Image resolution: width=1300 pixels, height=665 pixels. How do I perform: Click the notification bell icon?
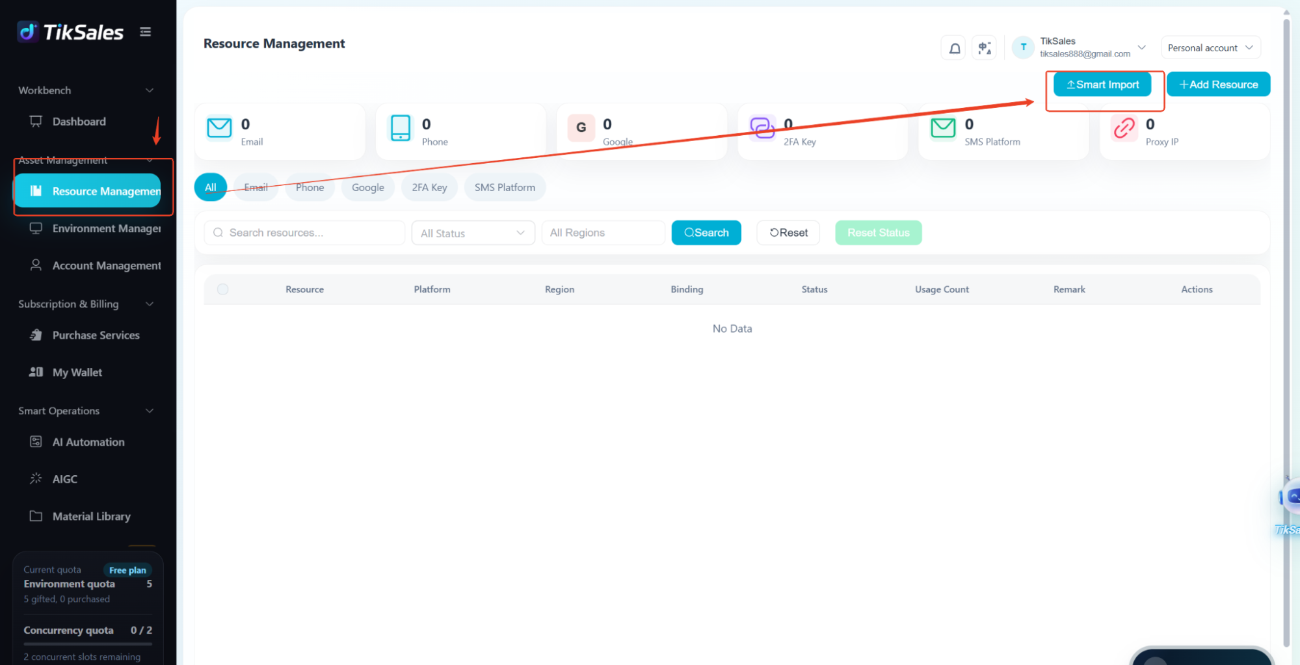coord(954,48)
